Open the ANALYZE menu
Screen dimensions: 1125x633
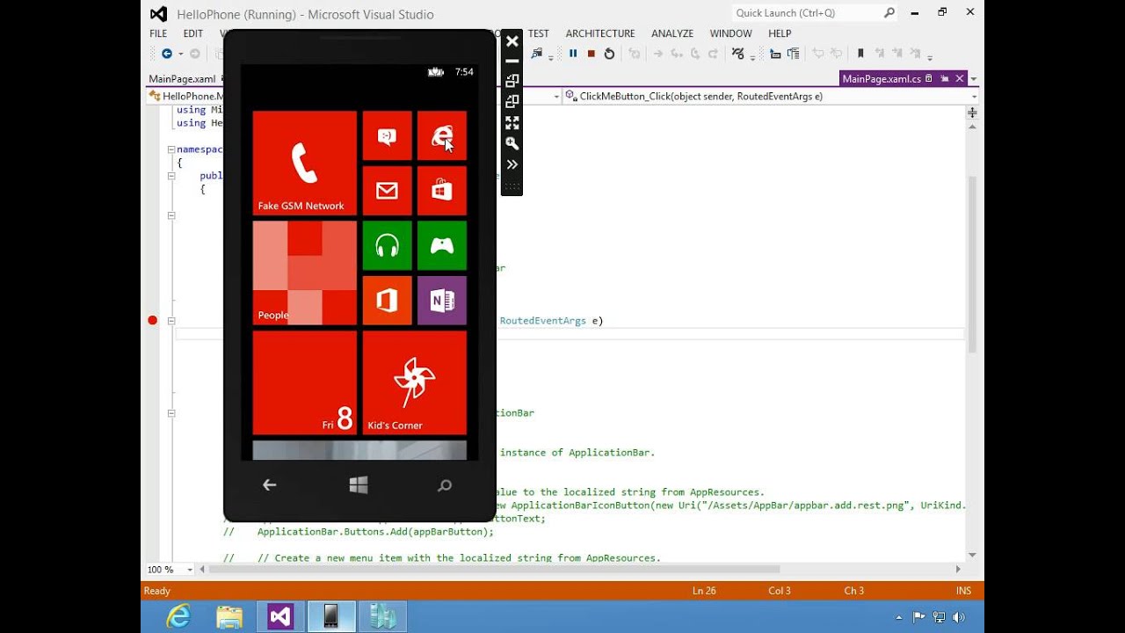672,33
